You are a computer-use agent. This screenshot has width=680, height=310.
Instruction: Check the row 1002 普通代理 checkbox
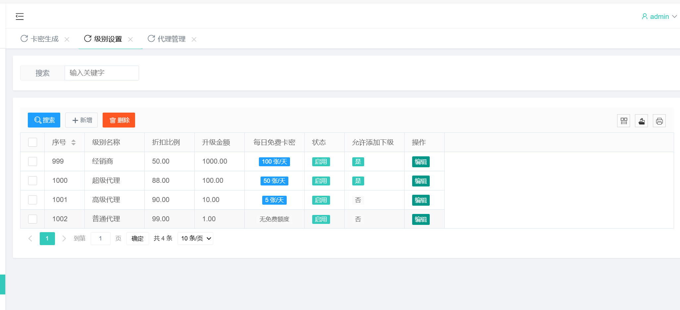32,219
